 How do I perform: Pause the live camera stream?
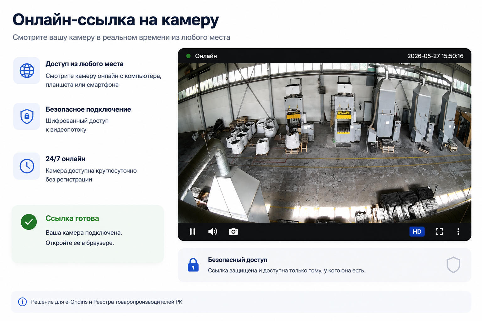click(x=193, y=232)
